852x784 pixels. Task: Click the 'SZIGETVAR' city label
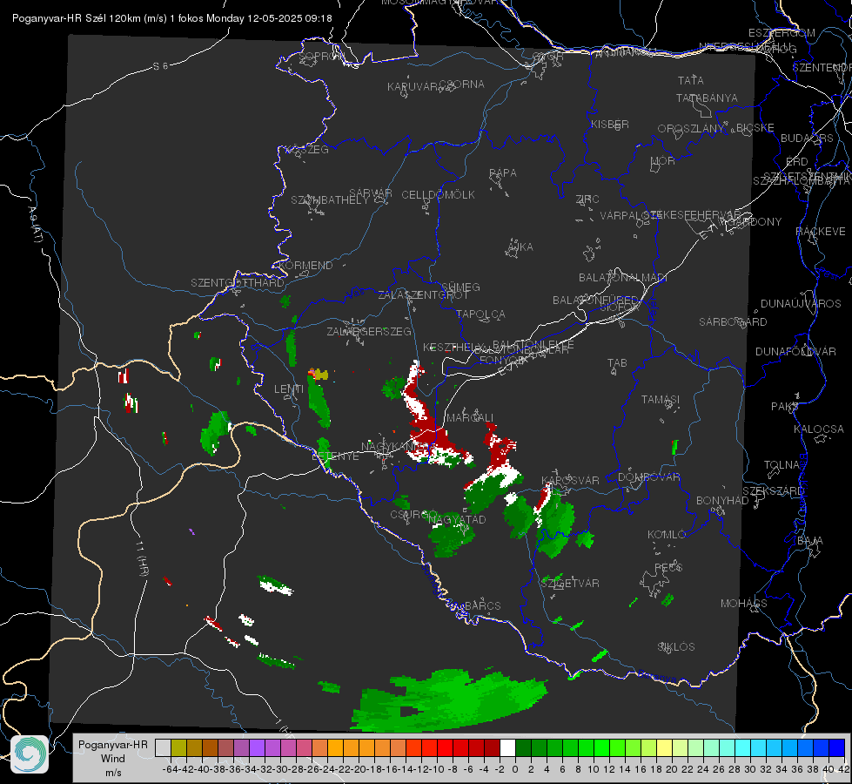[570, 584]
